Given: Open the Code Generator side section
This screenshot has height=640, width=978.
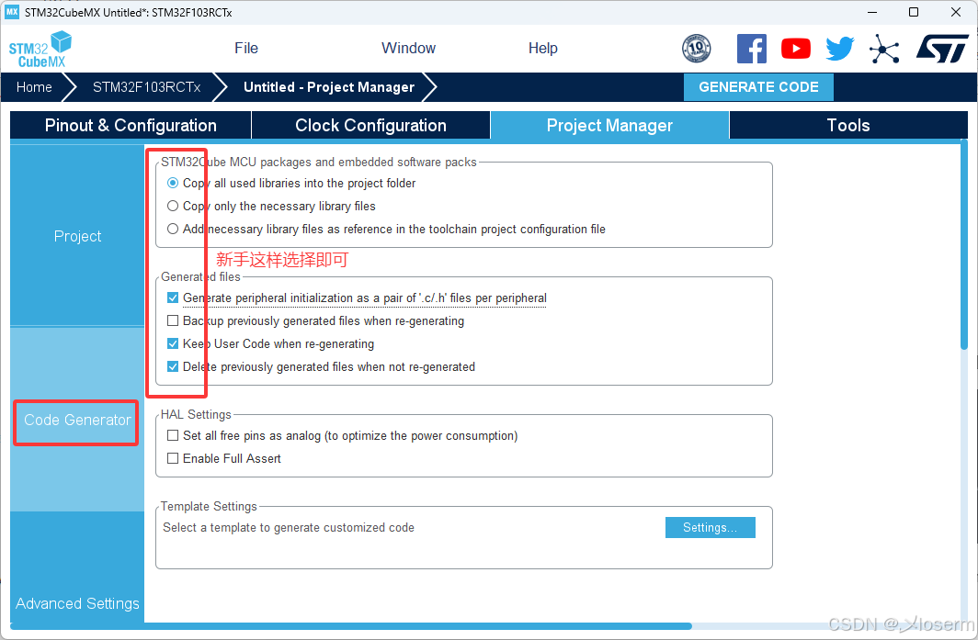Looking at the screenshot, I should (77, 420).
